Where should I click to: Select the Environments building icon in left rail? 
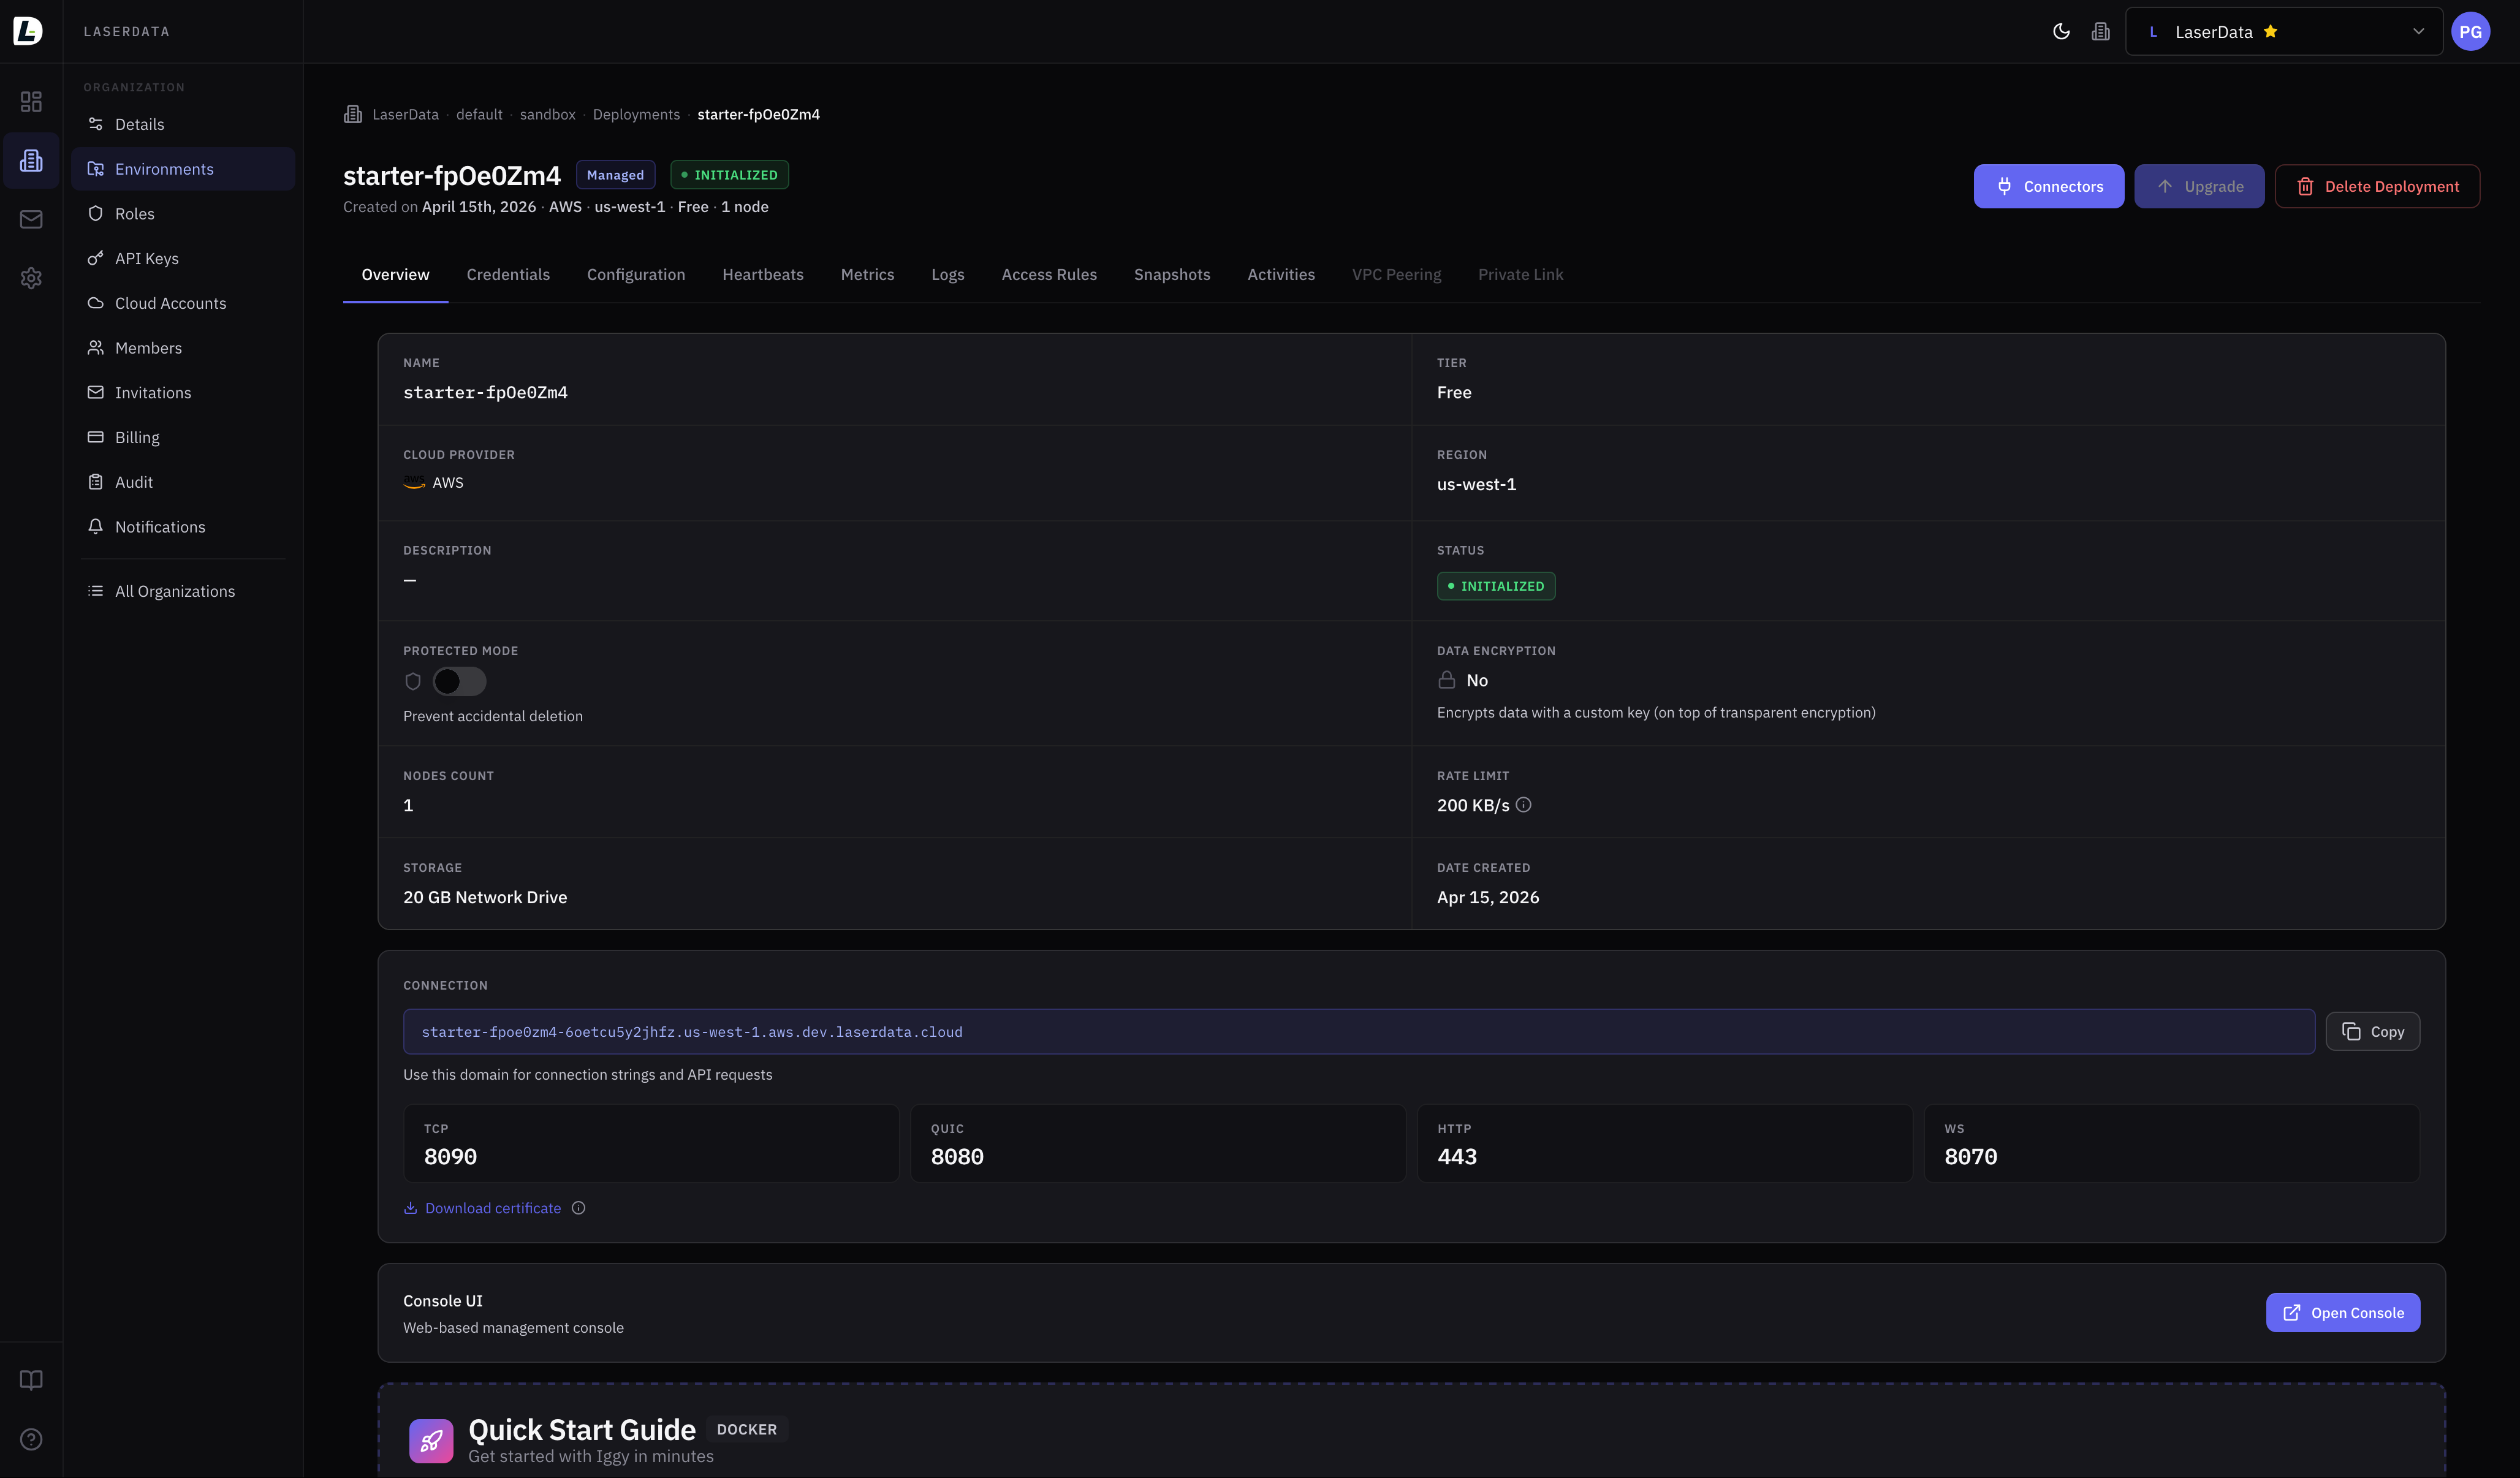(x=31, y=160)
